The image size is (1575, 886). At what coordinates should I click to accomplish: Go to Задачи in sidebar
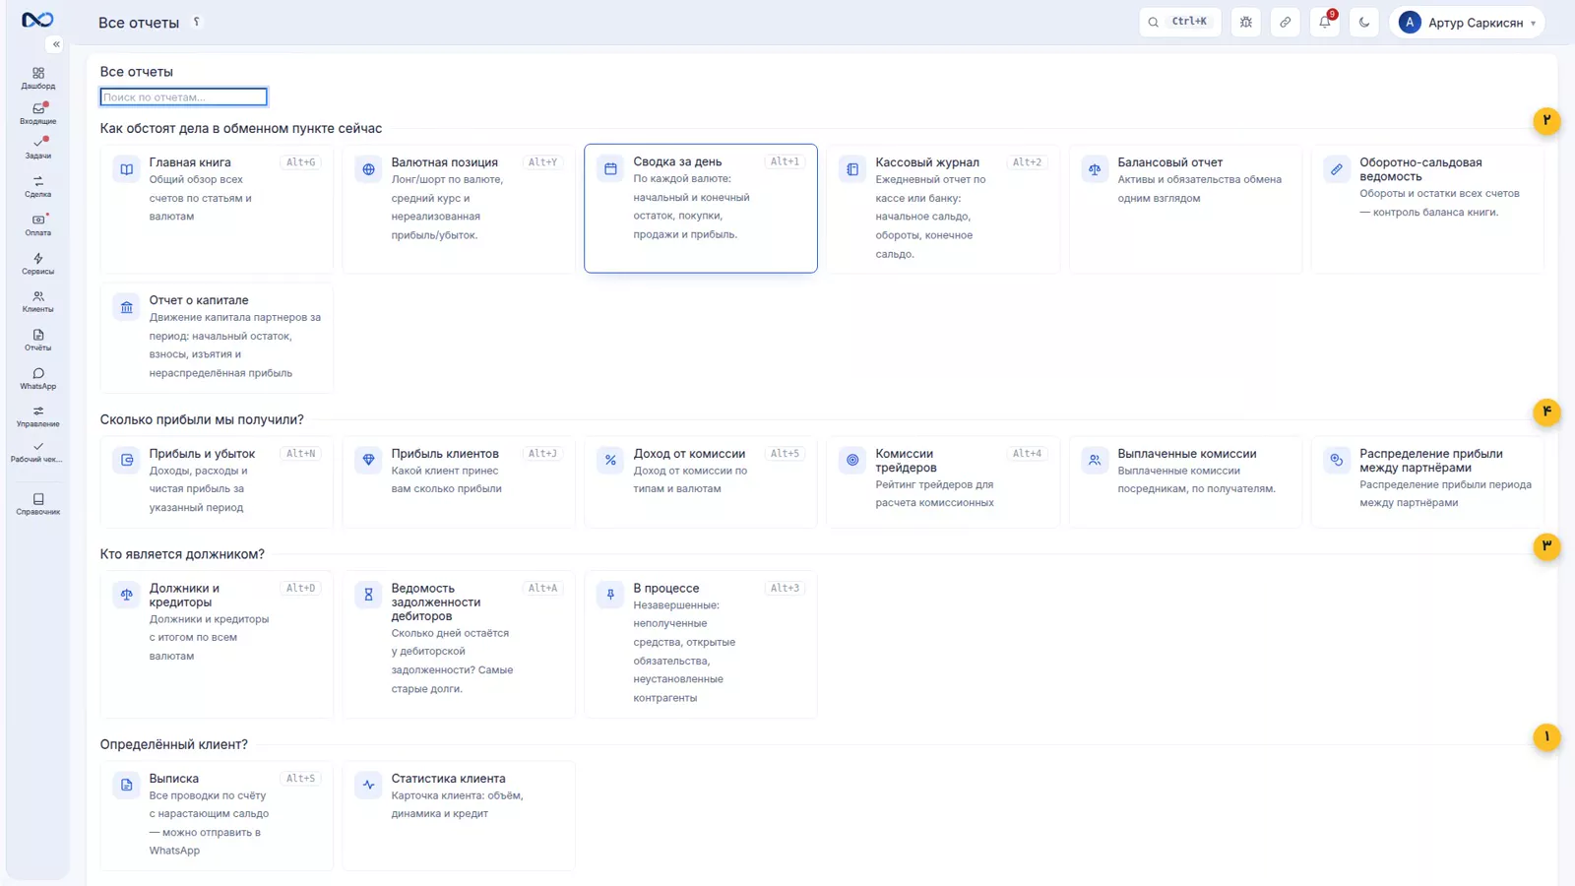tap(38, 148)
